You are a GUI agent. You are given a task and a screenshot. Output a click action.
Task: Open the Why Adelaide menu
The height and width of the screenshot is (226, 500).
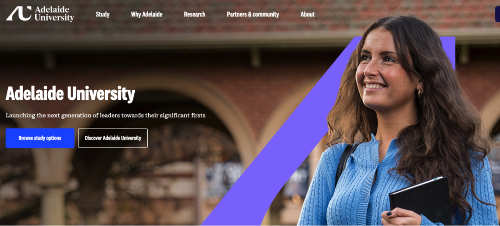pyautogui.click(x=147, y=14)
